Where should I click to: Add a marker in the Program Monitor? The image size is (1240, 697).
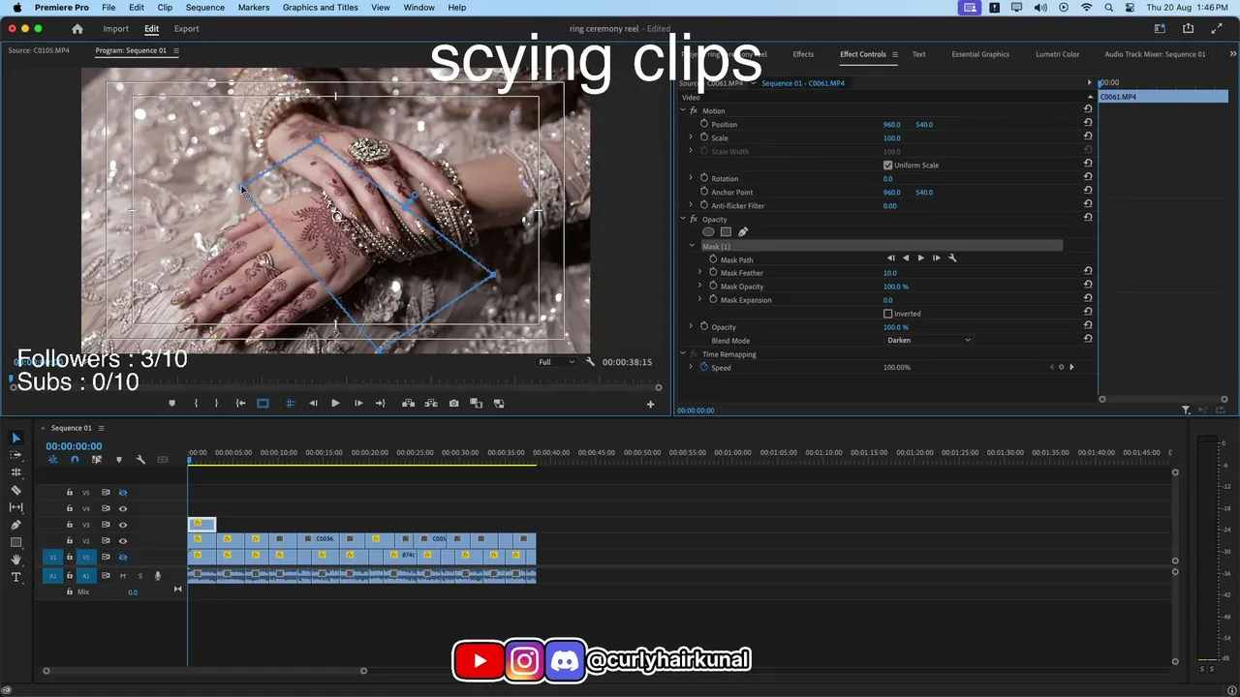tap(172, 404)
